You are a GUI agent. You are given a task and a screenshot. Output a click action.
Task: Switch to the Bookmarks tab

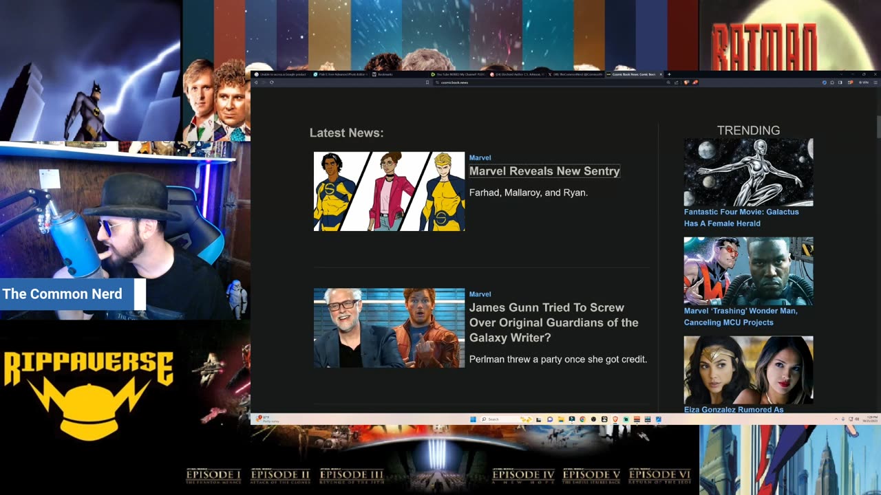(x=399, y=74)
